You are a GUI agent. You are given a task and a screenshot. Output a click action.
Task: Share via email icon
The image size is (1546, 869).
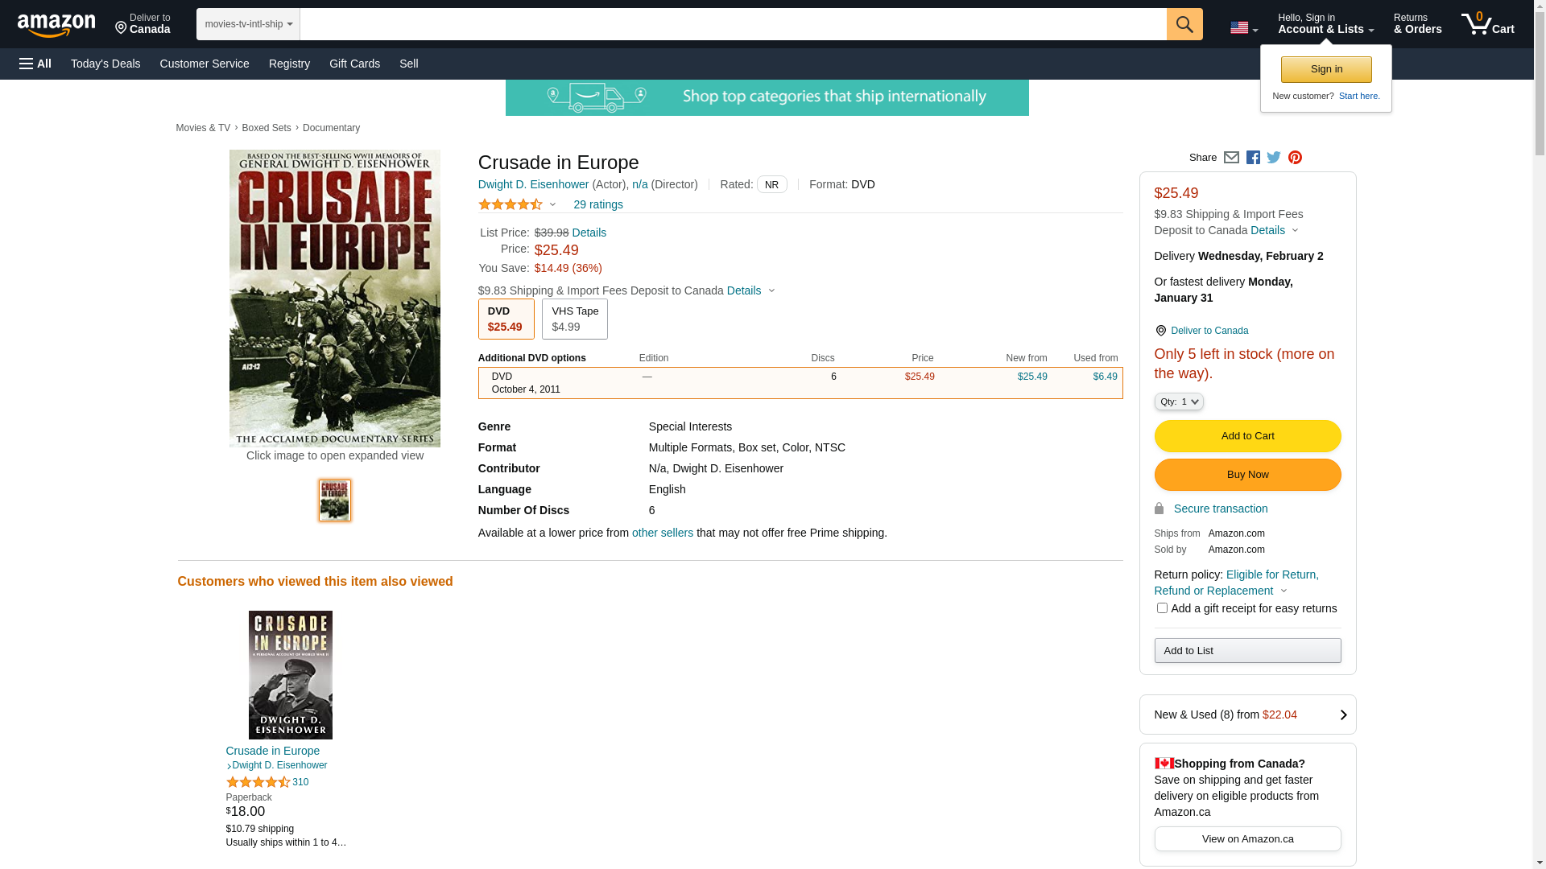tap(1231, 158)
